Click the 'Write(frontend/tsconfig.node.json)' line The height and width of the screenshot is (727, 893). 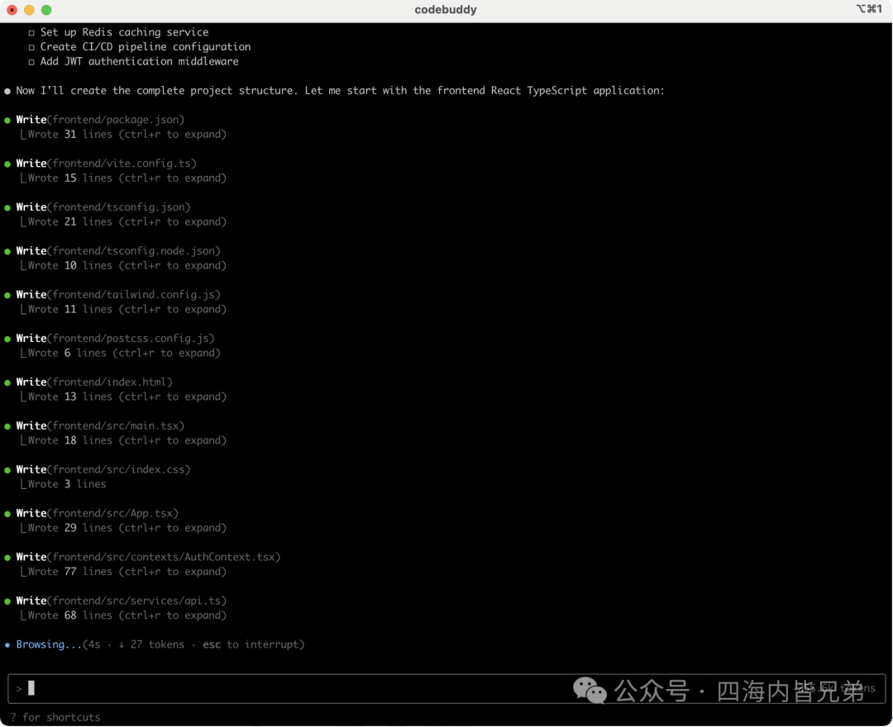(118, 251)
